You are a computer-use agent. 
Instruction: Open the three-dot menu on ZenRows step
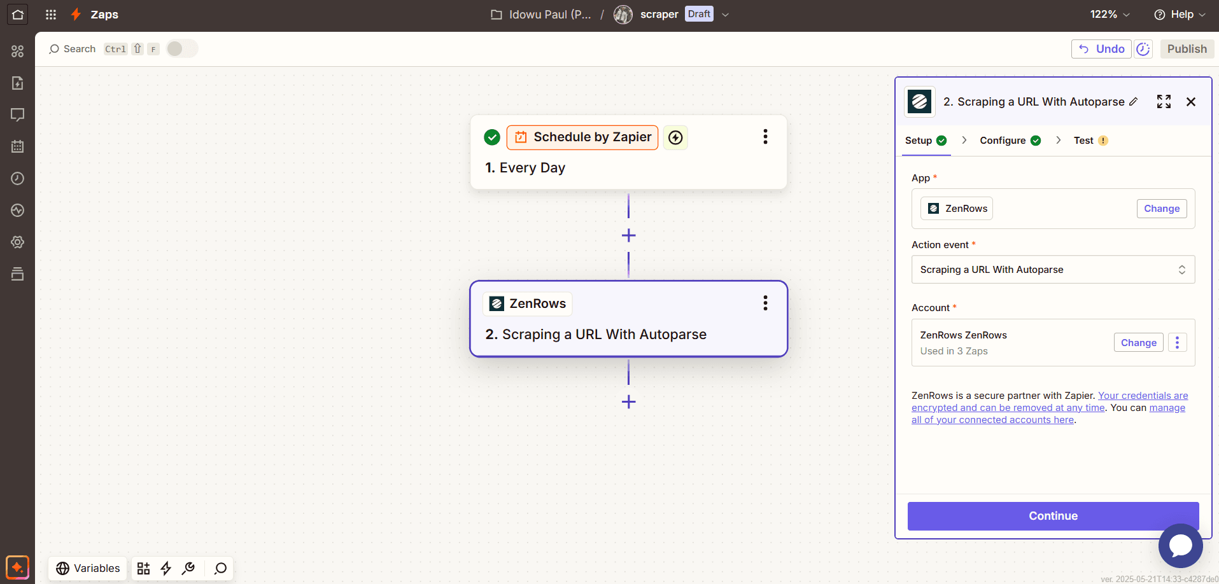point(765,303)
